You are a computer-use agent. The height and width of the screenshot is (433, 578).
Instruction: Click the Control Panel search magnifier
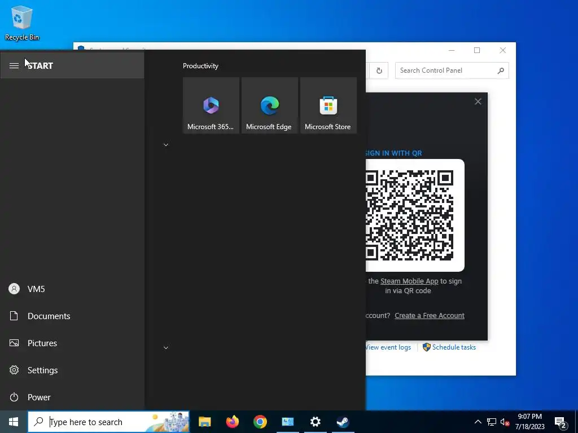click(501, 70)
